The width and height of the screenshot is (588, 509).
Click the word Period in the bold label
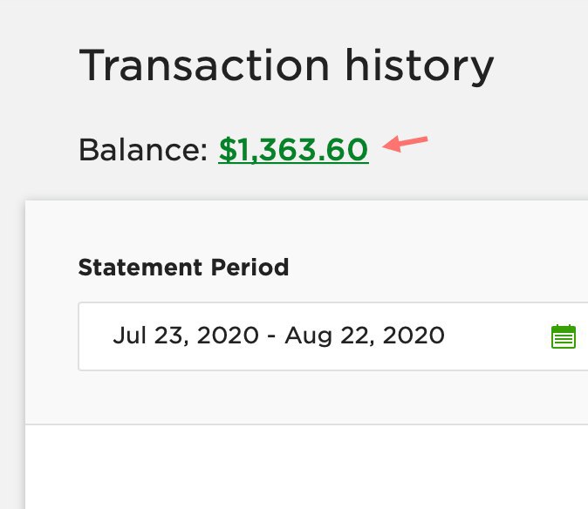pyautogui.click(x=250, y=267)
